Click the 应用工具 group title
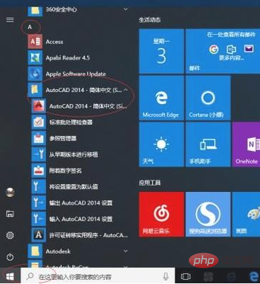 [x=149, y=183]
